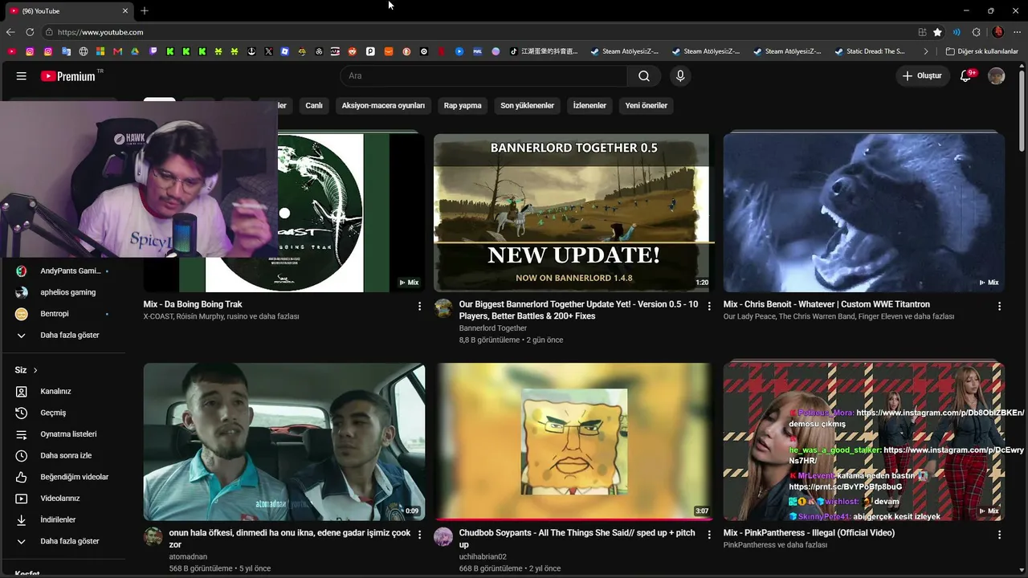Open options menu for Bannerlord Together video
Viewport: 1028px width, 578px height.
[709, 306]
